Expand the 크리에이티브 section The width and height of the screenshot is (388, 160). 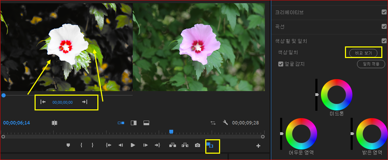[x=289, y=13]
